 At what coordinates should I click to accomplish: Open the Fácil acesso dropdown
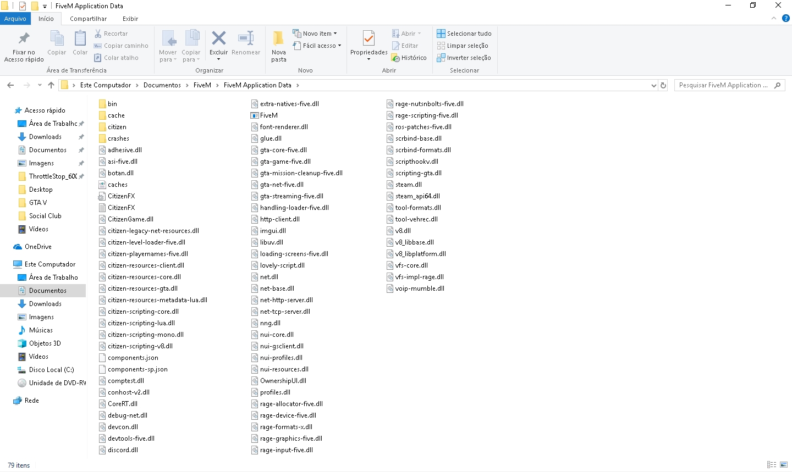tap(317, 46)
